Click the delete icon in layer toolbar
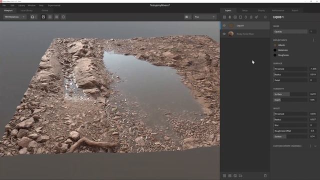The height and width of the screenshot is (180, 320). tap(265, 17)
